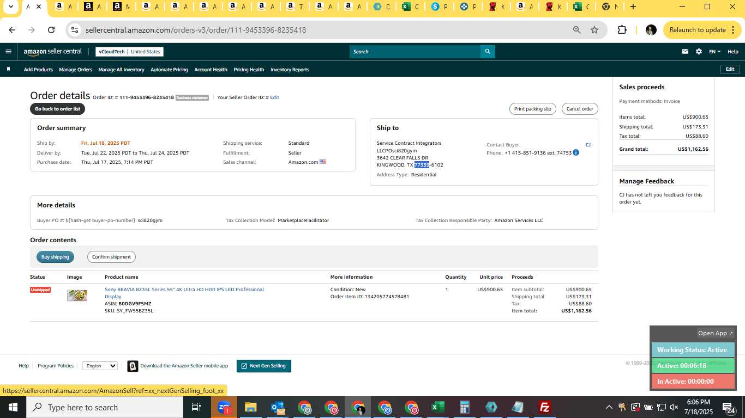745x418 pixels.
Task: Click Edit button on navigation bar
Action: click(x=730, y=69)
